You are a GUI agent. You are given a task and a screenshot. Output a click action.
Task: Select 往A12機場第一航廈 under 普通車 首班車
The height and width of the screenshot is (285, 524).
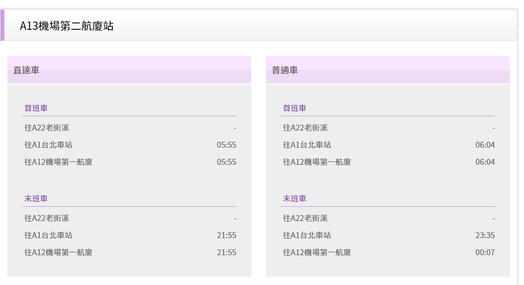coord(317,162)
